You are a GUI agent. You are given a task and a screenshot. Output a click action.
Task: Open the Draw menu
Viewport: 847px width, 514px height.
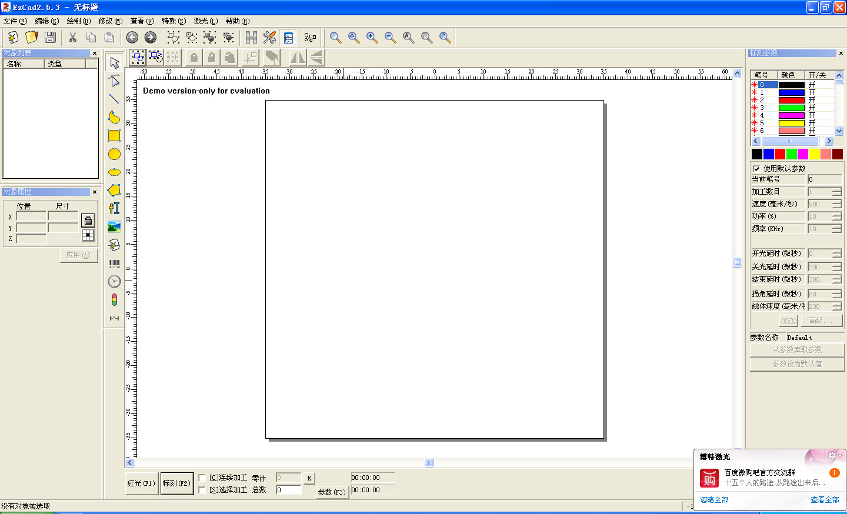tap(79, 21)
